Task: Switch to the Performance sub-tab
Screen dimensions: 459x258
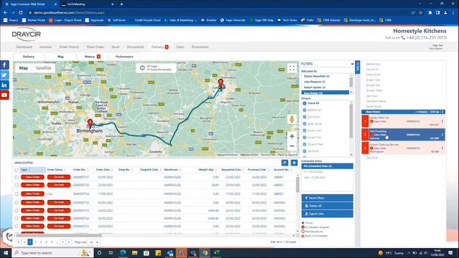Action: 124,57
